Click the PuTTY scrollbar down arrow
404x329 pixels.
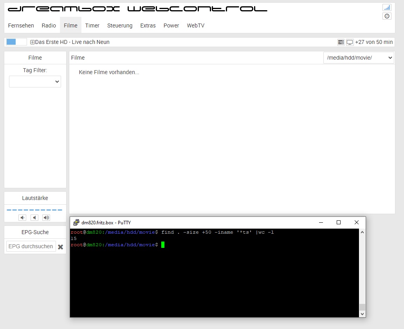pos(362,314)
